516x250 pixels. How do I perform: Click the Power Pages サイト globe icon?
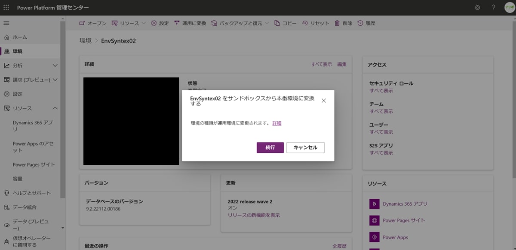click(374, 220)
